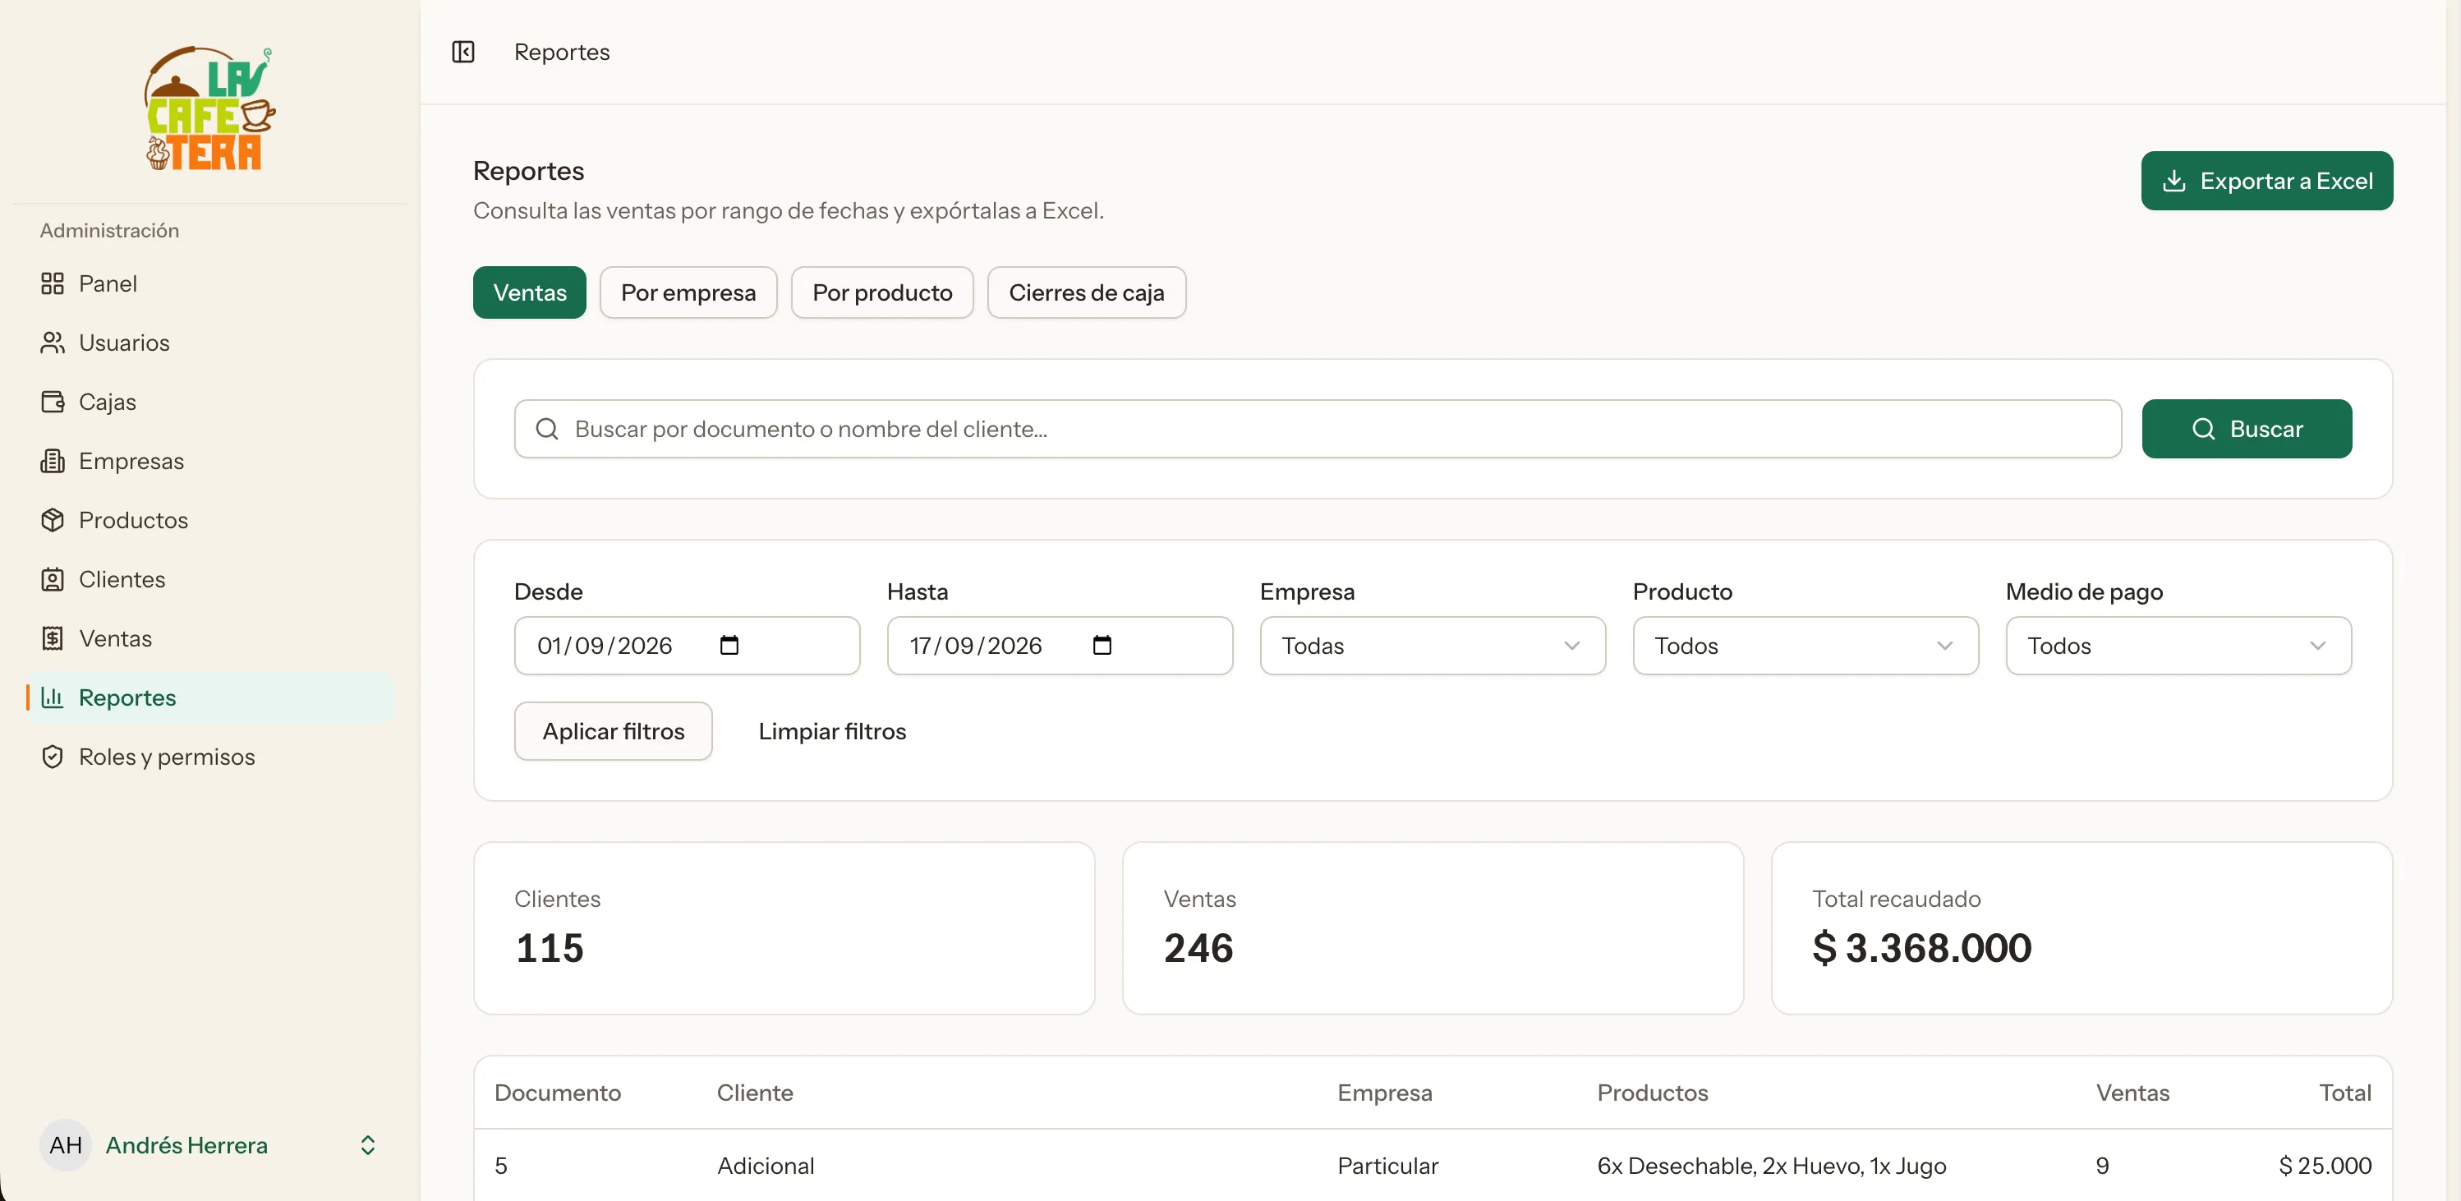Click the Total recaudado value $ 3.368.000

[1921, 948]
